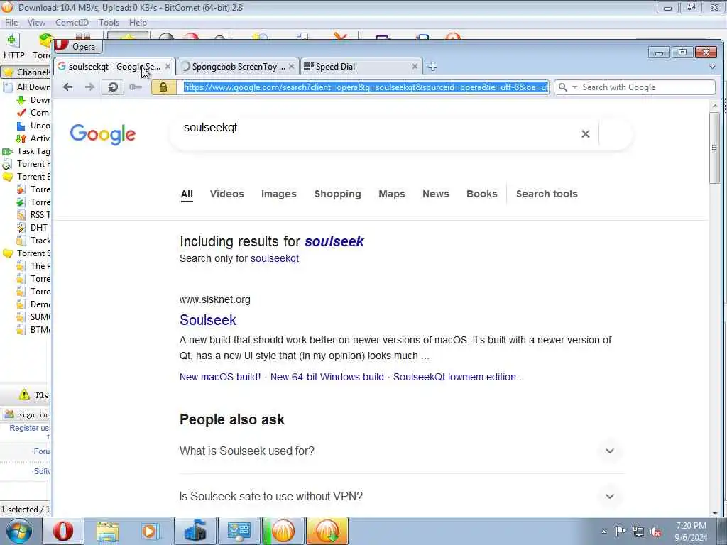
Task: Click the Google logo
Action: [x=103, y=134]
